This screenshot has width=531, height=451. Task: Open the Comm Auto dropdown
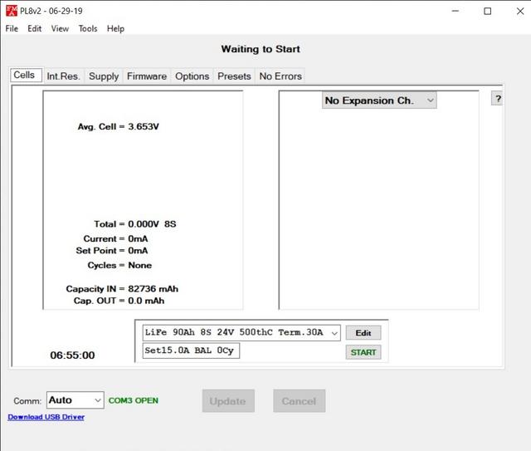click(x=76, y=400)
